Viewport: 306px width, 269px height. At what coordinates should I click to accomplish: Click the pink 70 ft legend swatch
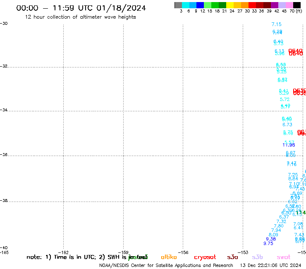click(x=289, y=5)
